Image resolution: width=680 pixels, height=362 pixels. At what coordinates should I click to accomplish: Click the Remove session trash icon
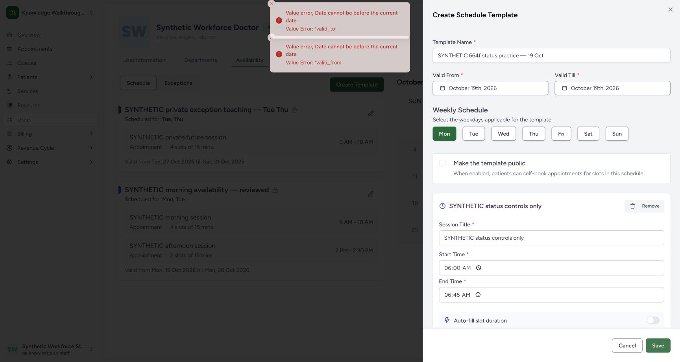click(x=632, y=206)
